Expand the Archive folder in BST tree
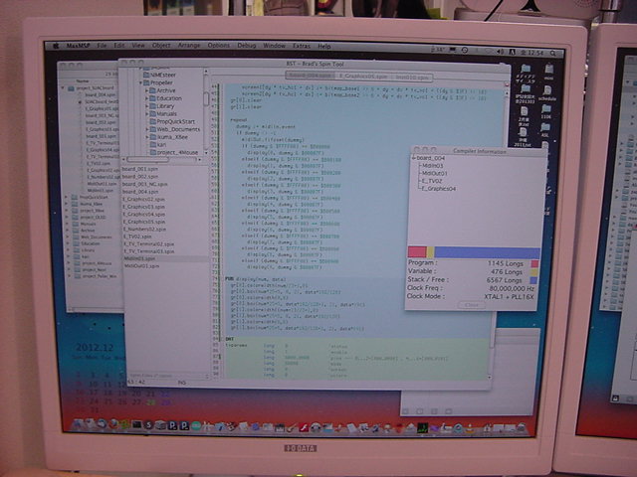The width and height of the screenshot is (637, 477). coord(147,90)
